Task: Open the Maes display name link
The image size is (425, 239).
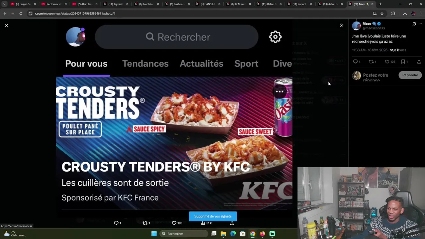Action: point(367,24)
